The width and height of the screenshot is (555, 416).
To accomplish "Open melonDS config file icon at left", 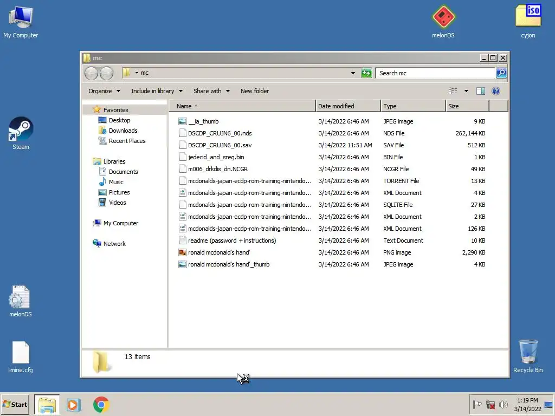I will [x=20, y=301].
